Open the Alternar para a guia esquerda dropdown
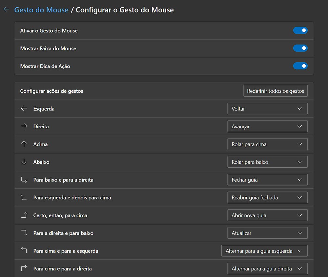Viewport: 328px width, 277px height. tap(264, 251)
